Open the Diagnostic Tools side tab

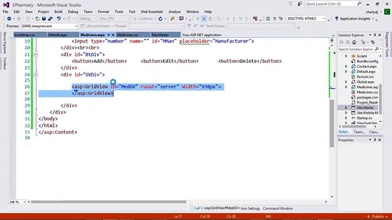point(387,44)
